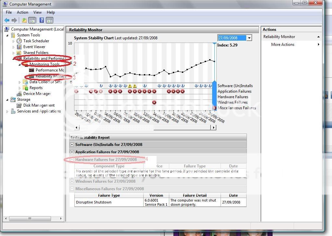Expand Software (Un)Installs report section
Screen dimensions: 332x236
coord(72,145)
